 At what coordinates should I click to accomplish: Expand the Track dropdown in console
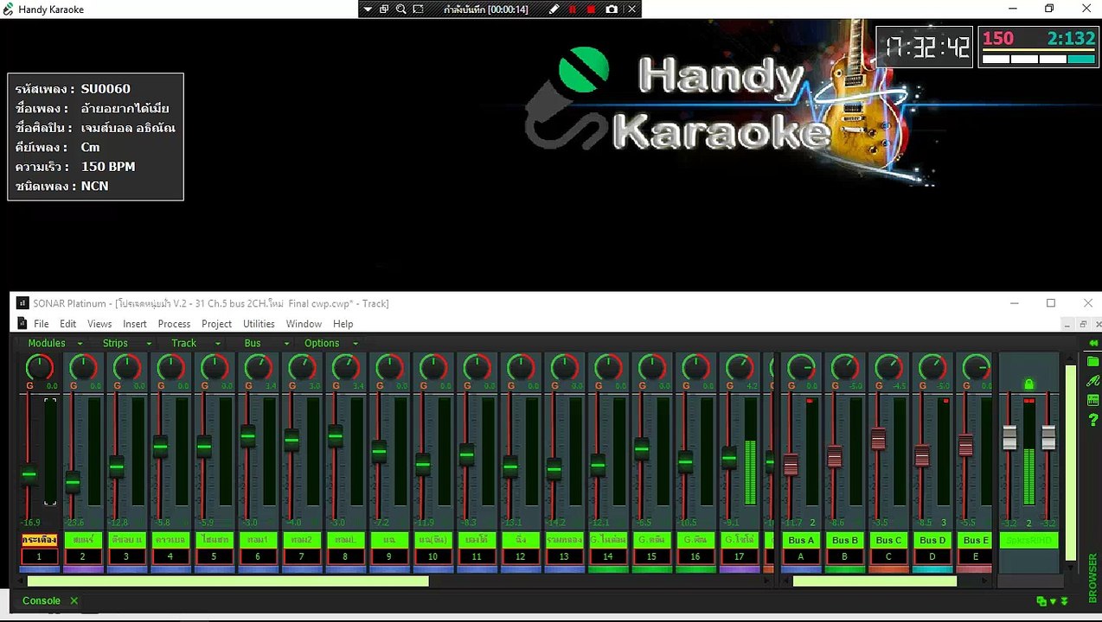[195, 343]
